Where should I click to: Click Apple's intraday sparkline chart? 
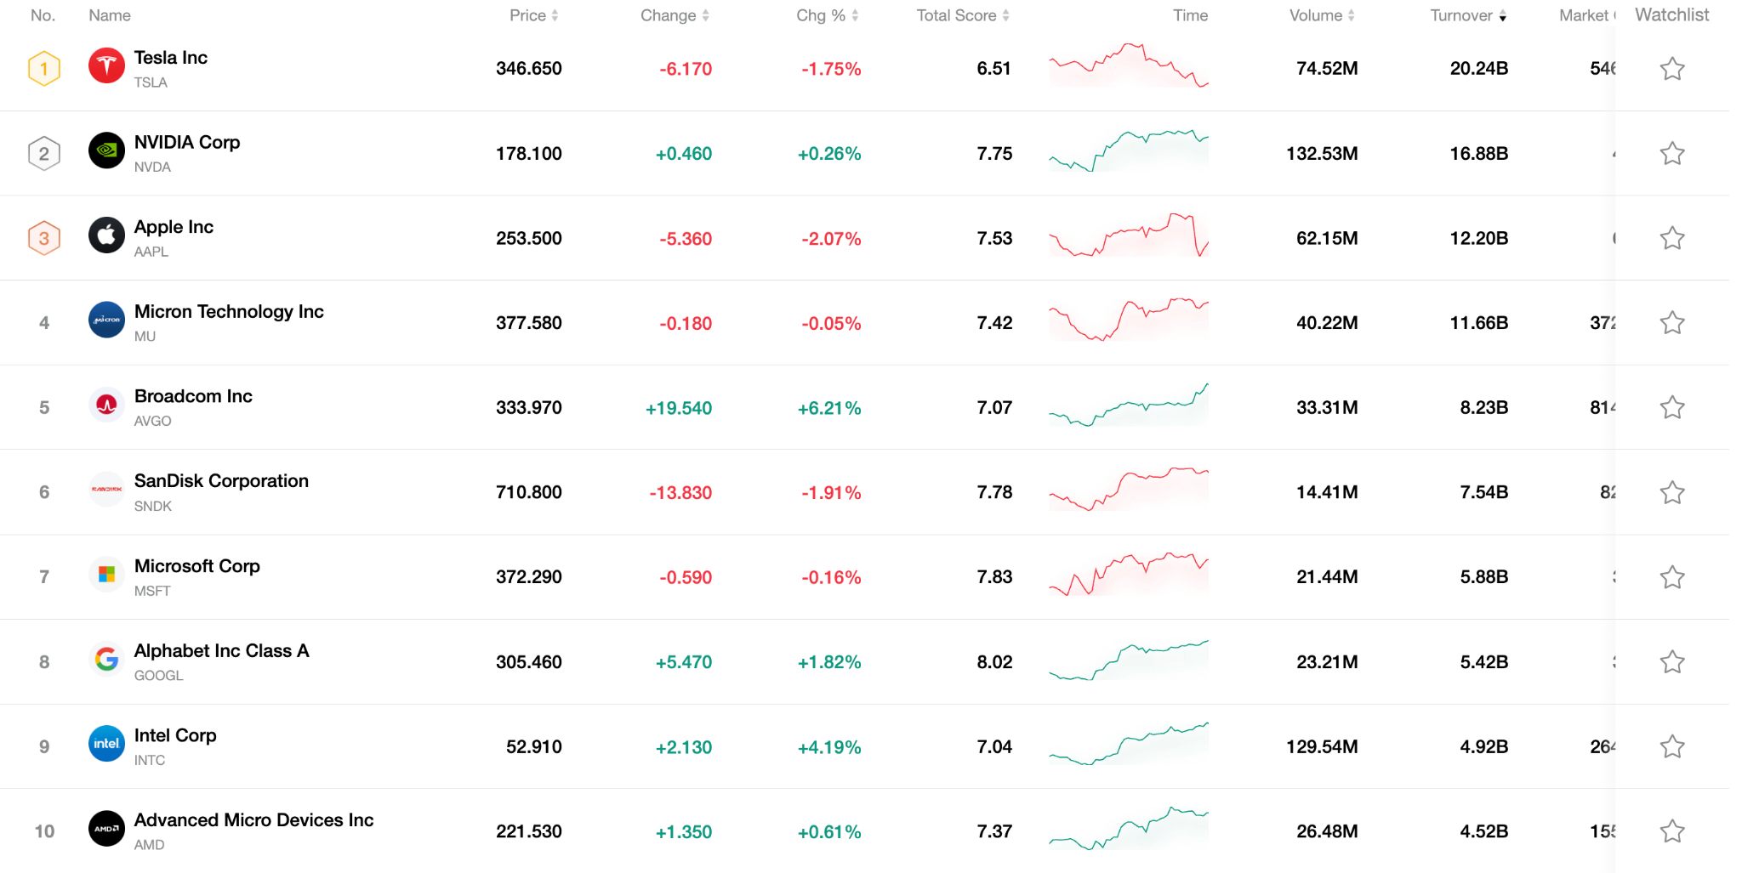[1129, 237]
